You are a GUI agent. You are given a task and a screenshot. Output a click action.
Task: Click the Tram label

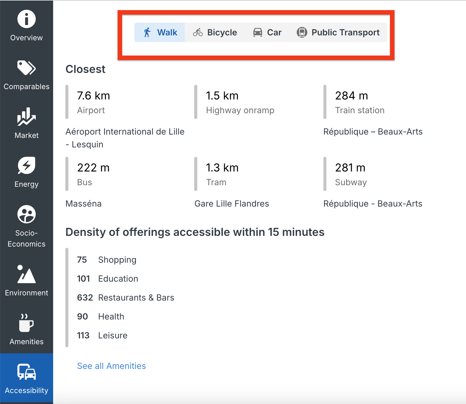coord(216,182)
